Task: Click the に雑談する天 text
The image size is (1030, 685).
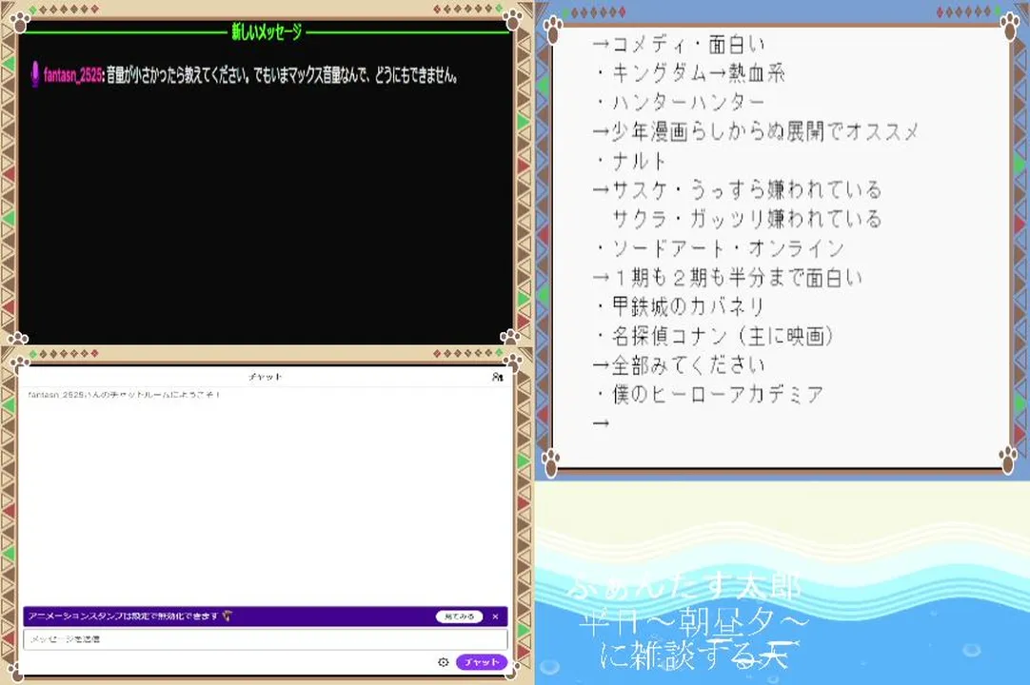Action: click(x=700, y=655)
